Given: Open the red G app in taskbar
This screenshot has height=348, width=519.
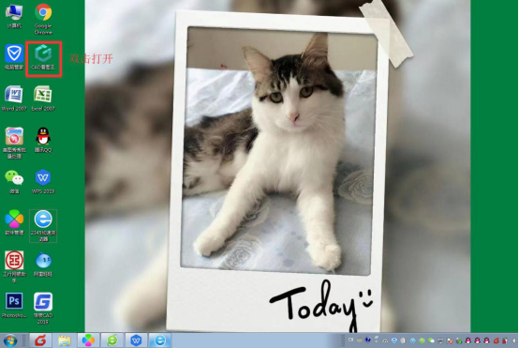Looking at the screenshot, I should click(x=40, y=340).
